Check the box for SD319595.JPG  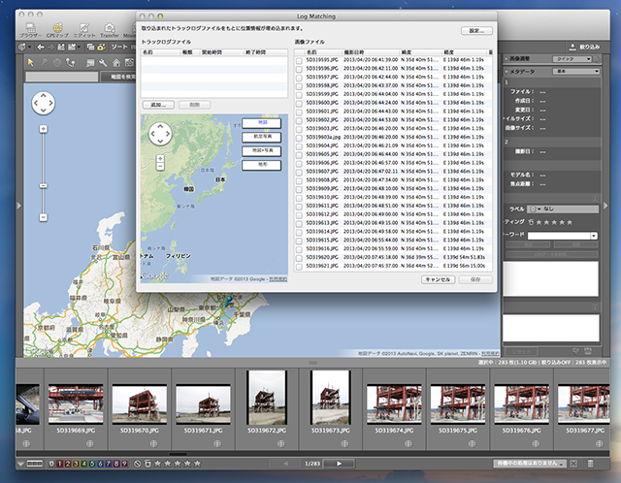(300, 61)
